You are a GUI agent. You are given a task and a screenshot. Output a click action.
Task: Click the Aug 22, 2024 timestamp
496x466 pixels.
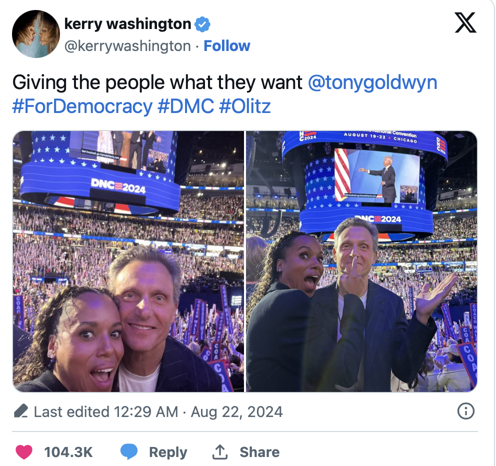coord(236,411)
